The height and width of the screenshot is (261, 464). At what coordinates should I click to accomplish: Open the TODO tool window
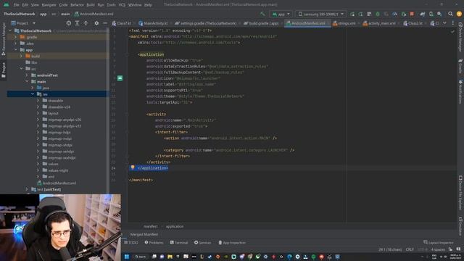click(131, 243)
